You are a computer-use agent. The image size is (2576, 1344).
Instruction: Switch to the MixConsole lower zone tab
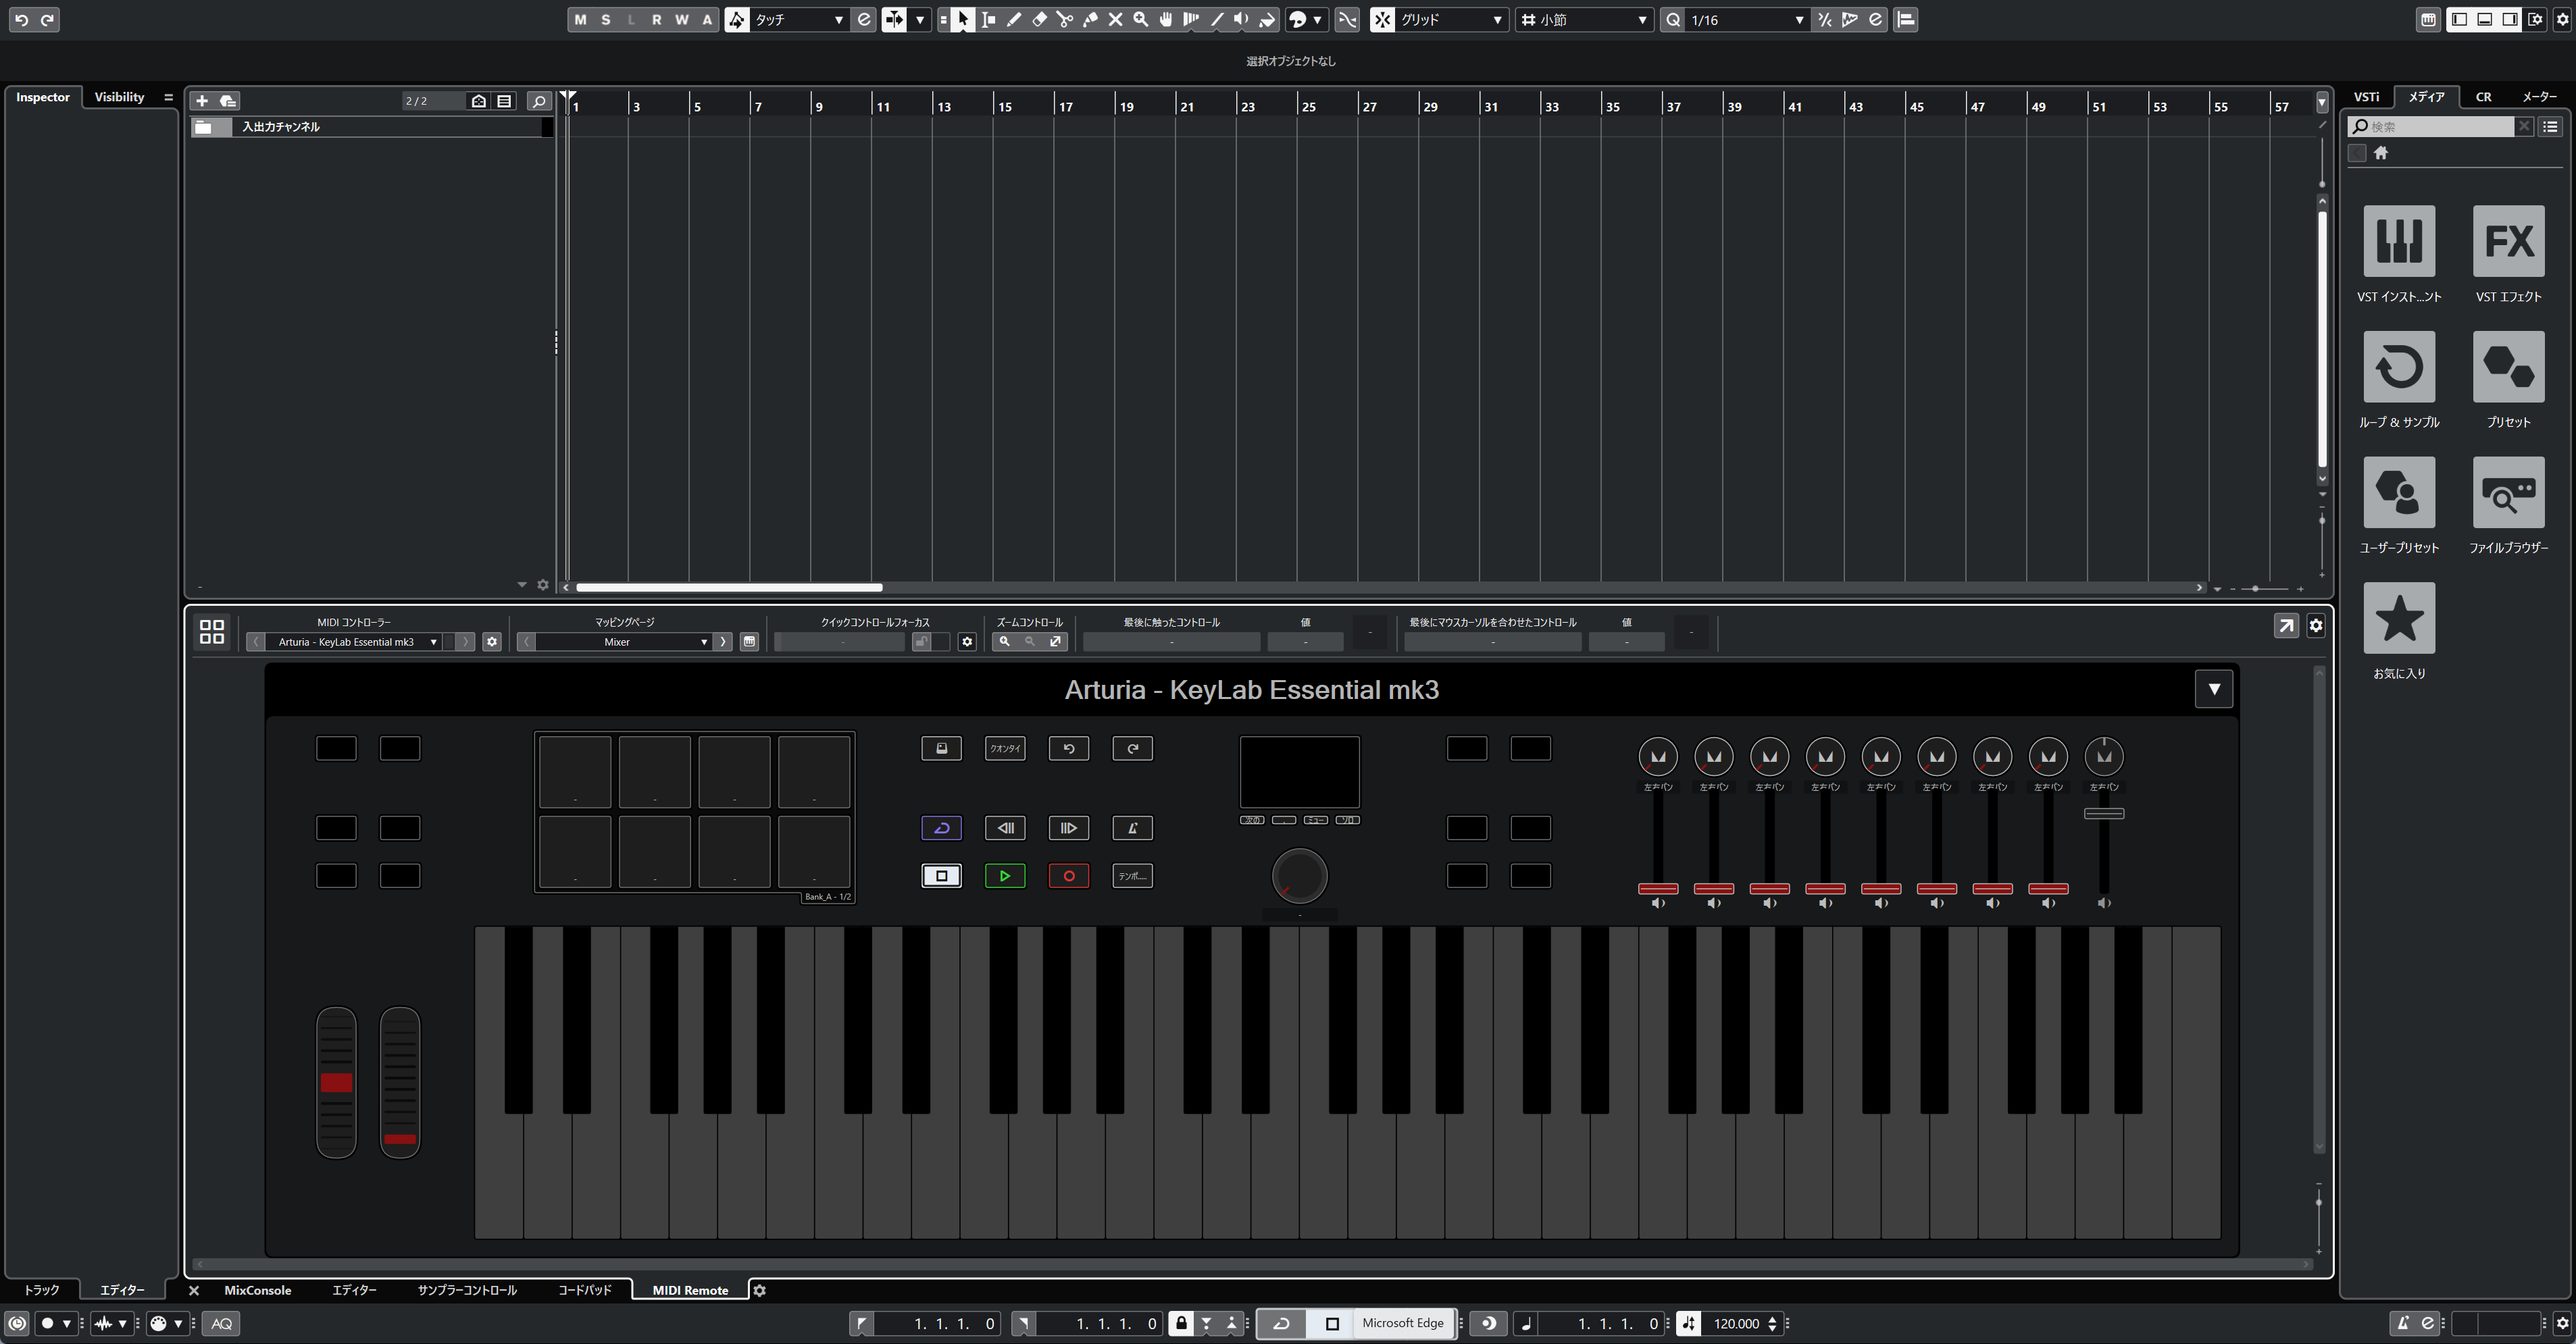(x=257, y=1290)
